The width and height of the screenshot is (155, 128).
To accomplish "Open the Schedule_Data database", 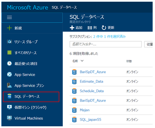I will 92,91.
